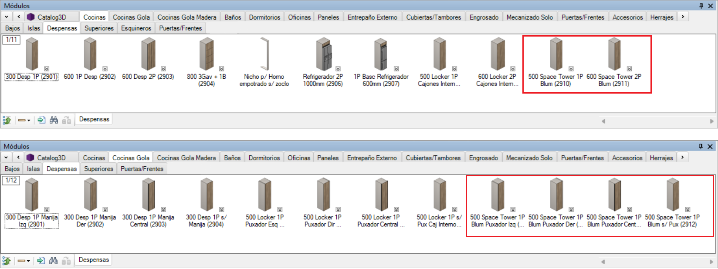Image resolution: width=718 pixels, height=269 pixels.
Task: Click green arrow page icon, lower panel
Action: pos(41,261)
